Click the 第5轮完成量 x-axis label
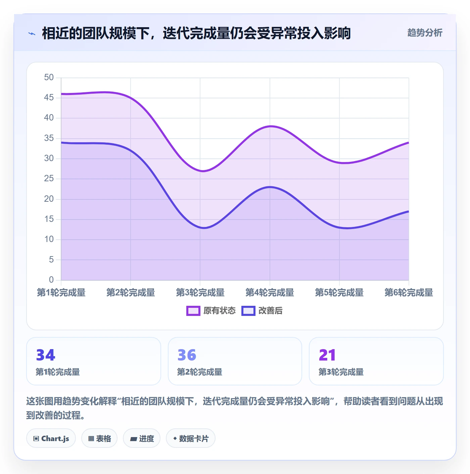Viewport: 470px width, 474px height. pyautogui.click(x=339, y=293)
